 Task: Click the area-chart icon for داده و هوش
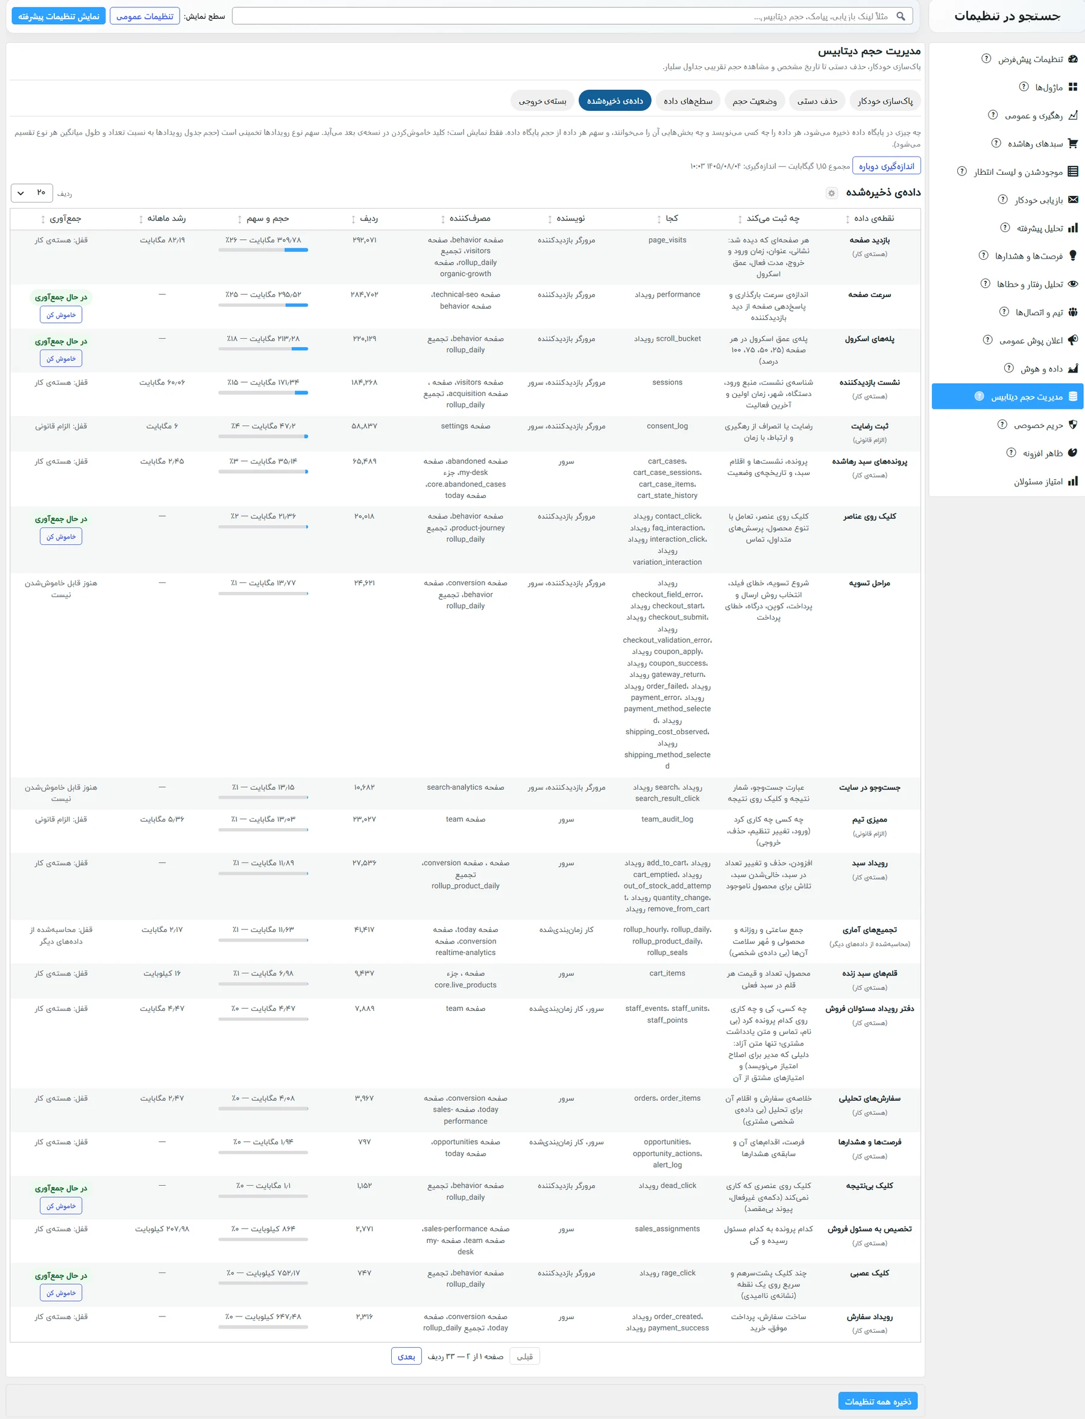pyautogui.click(x=1073, y=369)
